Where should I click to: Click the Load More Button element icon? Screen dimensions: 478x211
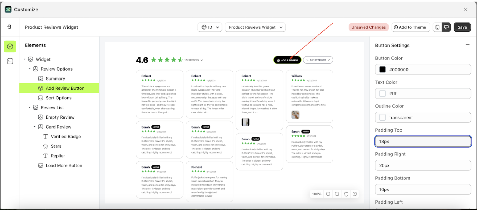[41, 165]
